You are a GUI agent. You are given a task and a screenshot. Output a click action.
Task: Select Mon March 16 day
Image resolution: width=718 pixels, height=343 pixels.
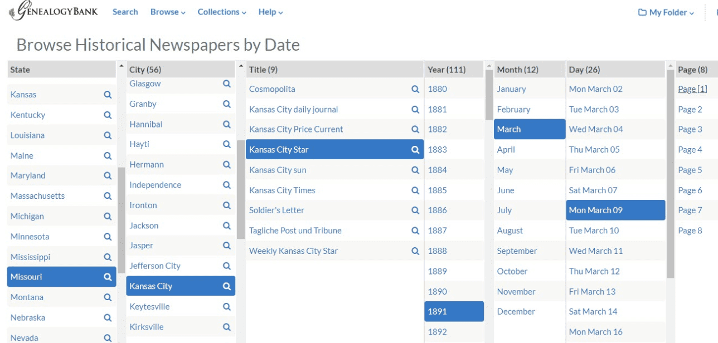pos(595,332)
